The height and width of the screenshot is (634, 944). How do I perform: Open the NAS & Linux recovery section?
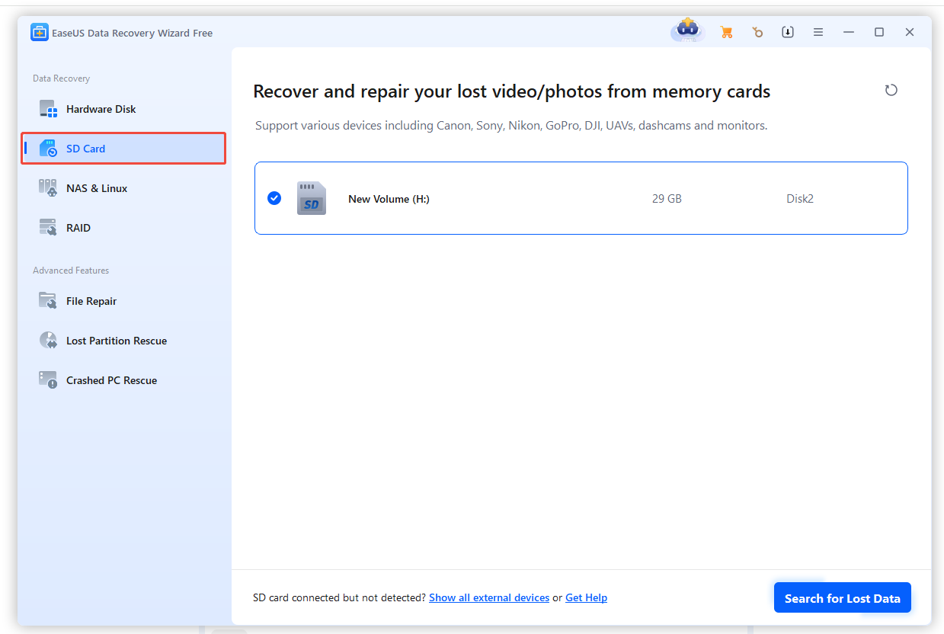pyautogui.click(x=98, y=187)
